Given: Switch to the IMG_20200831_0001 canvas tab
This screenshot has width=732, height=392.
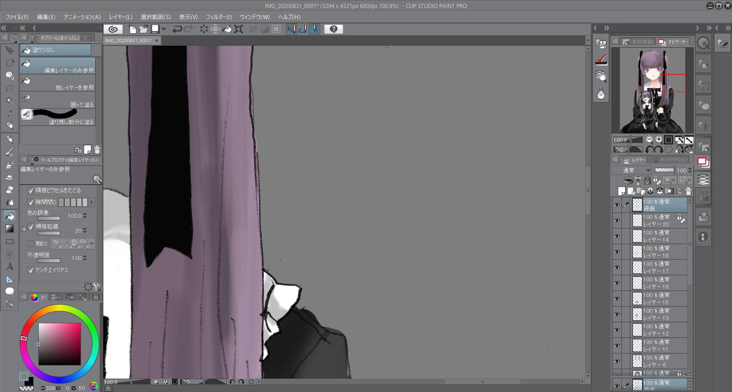Looking at the screenshot, I should click(x=129, y=41).
